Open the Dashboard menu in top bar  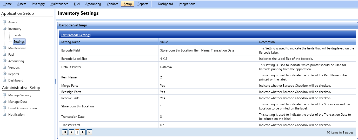coord(165,4)
